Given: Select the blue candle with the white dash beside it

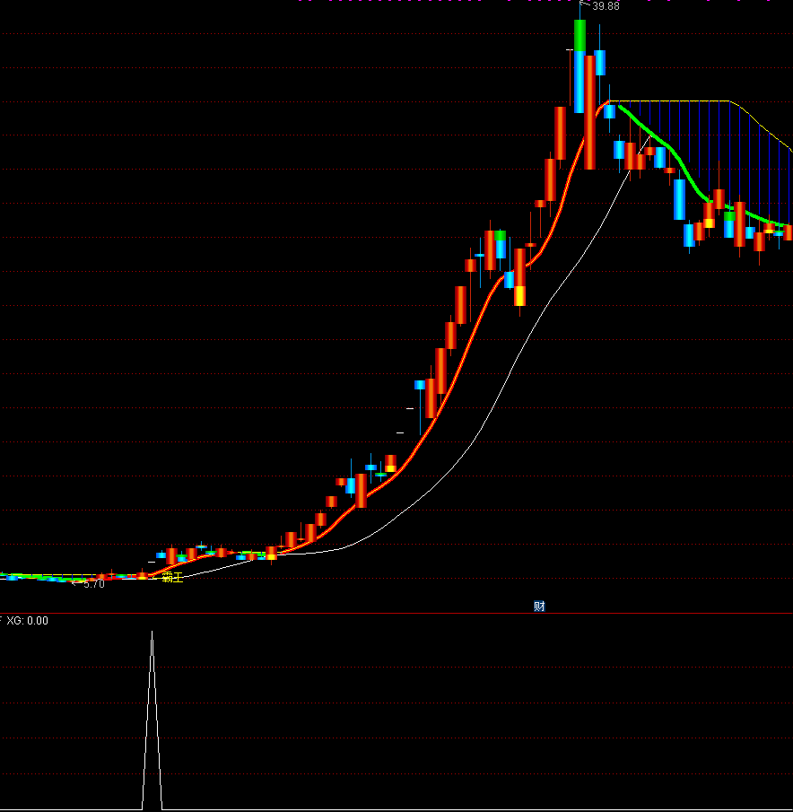Looking at the screenshot, I should 420,385.
